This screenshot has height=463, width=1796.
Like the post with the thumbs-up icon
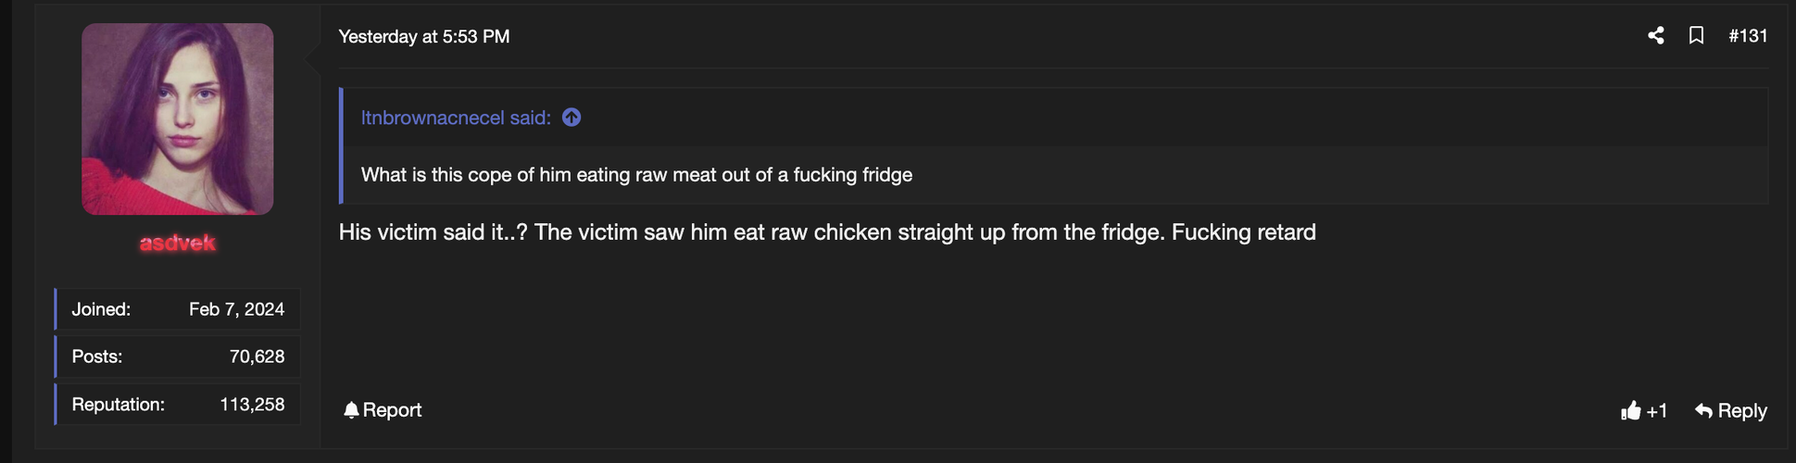1631,411
